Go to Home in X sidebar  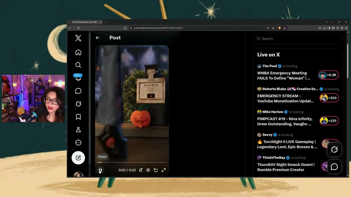78,52
